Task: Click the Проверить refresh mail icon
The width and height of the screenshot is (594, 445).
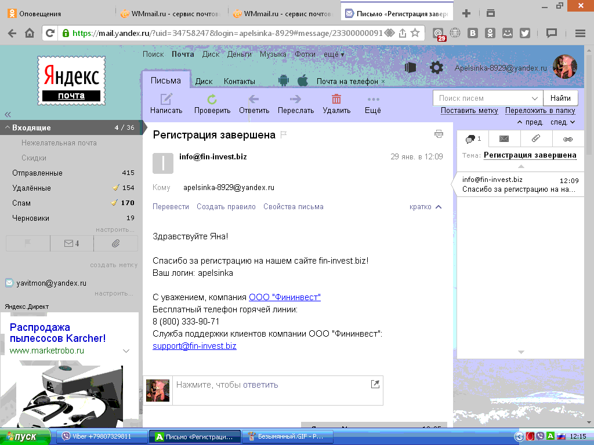Action: [x=212, y=99]
